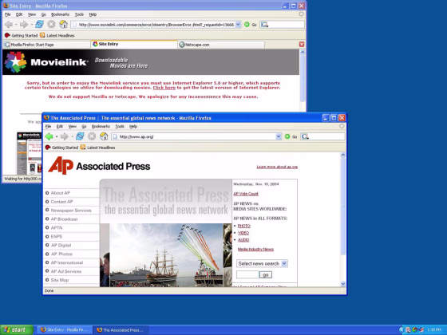Click Stop icon in Associated Press window
Screen dimensions: 447x335
[92, 136]
